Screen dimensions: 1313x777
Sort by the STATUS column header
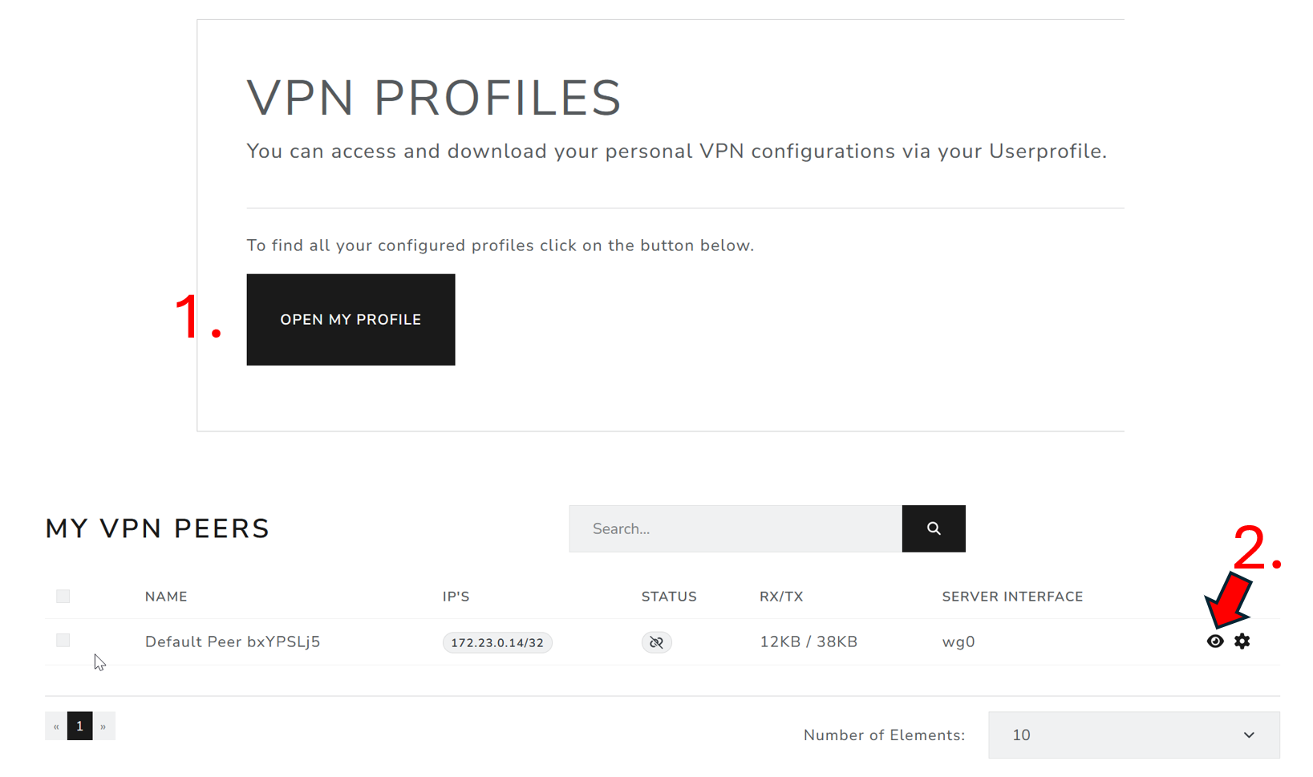click(668, 597)
